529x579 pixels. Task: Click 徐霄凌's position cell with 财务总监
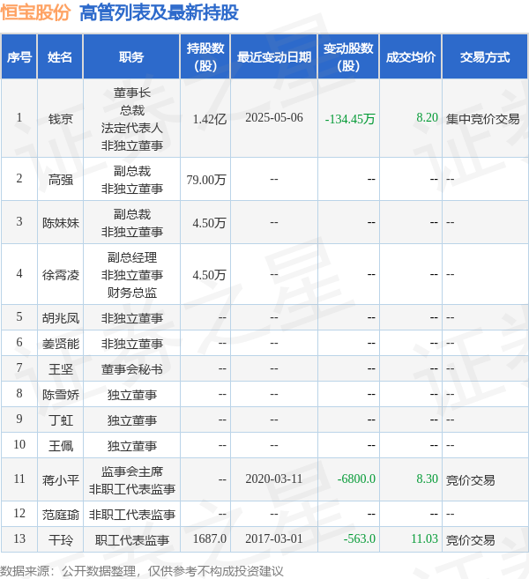[132, 275]
